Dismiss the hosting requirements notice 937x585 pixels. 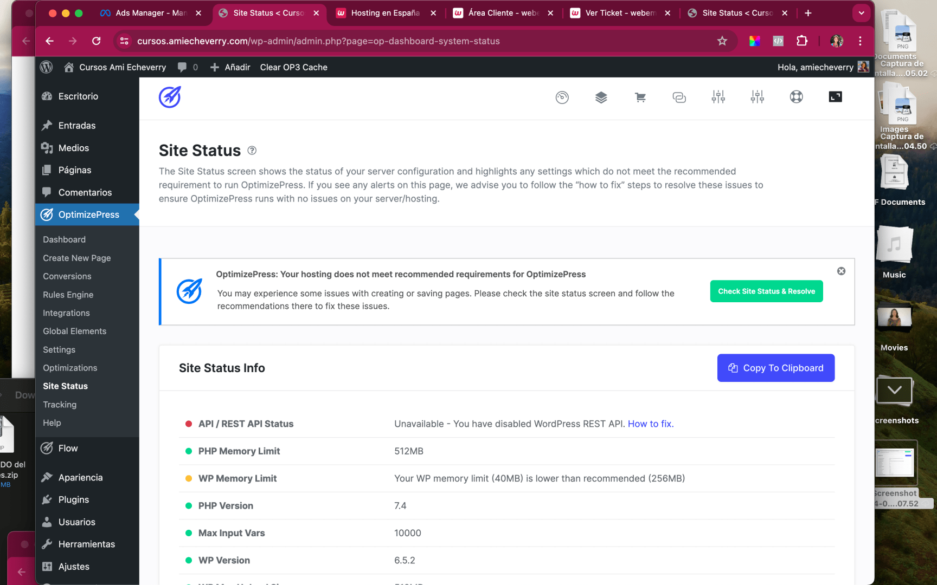click(842, 271)
